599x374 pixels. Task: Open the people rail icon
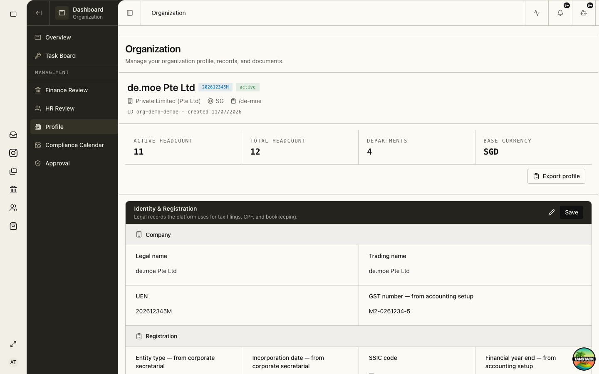pos(13,208)
